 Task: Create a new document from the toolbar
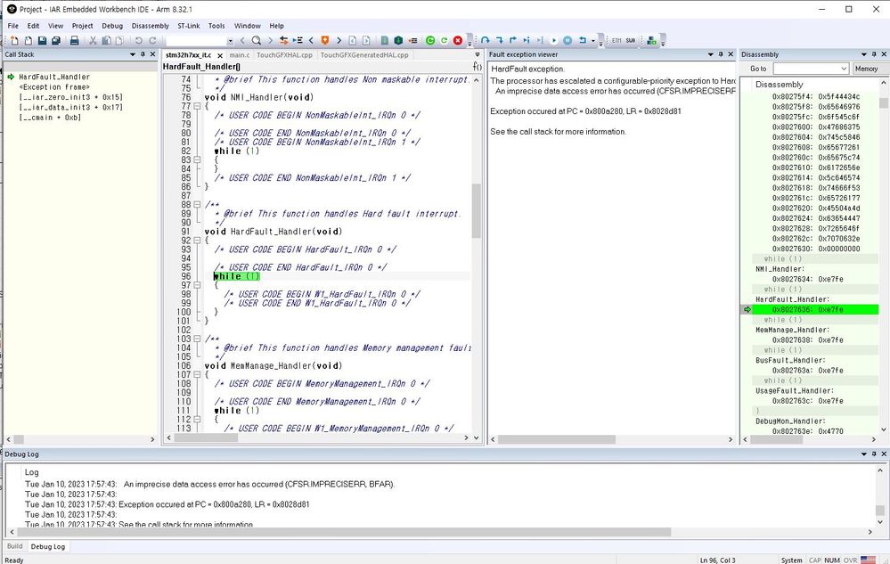coord(14,40)
